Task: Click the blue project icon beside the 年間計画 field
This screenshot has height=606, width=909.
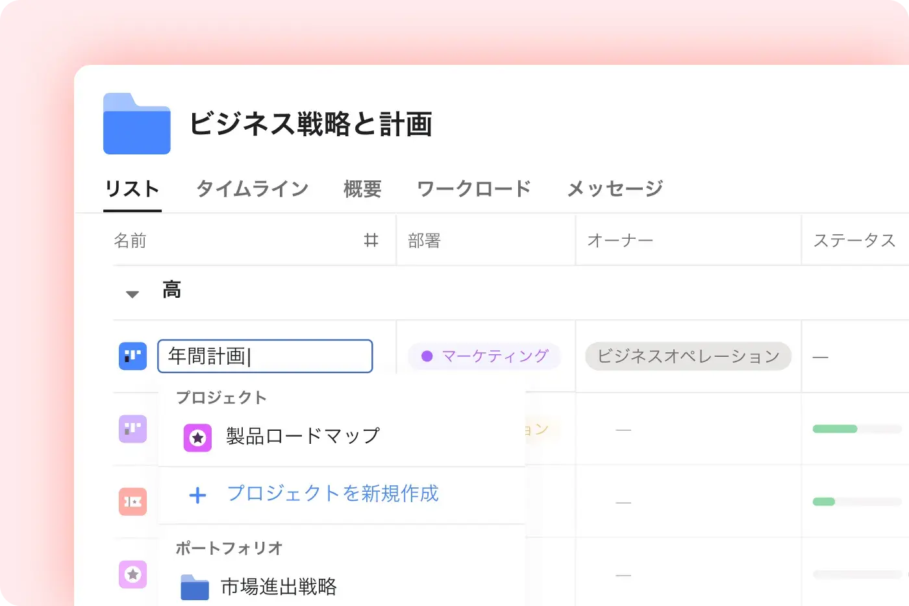Action: (x=132, y=356)
